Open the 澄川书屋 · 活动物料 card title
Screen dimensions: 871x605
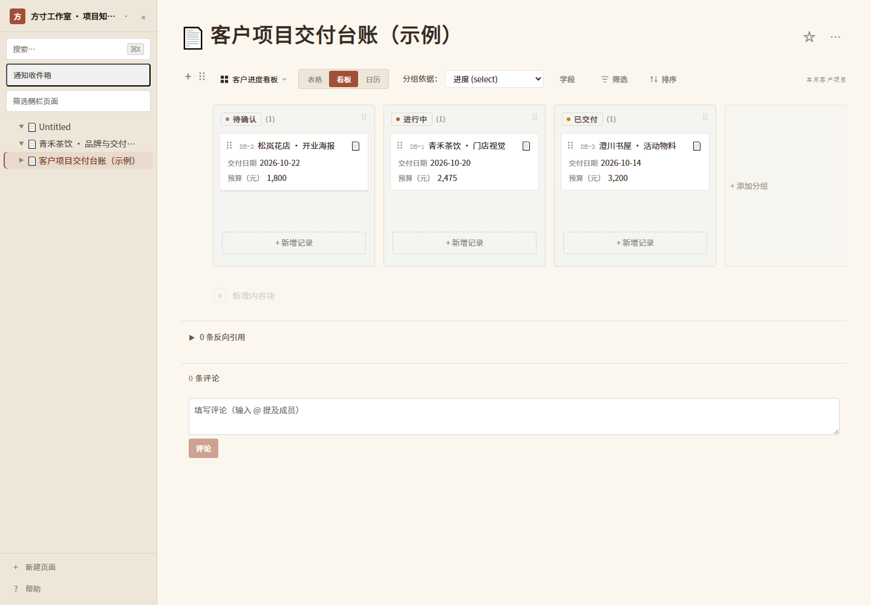tap(638, 146)
